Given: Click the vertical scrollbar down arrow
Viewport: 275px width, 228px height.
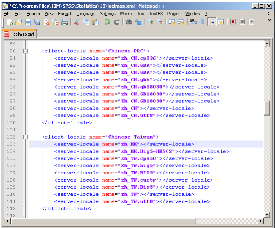Looking at the screenshot, I should click(267, 214).
